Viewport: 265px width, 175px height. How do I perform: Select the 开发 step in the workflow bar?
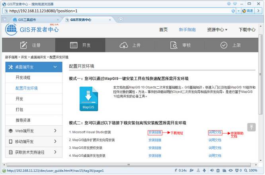[x=80, y=45]
